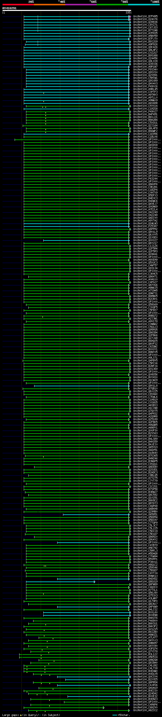
Task: Click label UniRef100_P49026
Action: 145,86
